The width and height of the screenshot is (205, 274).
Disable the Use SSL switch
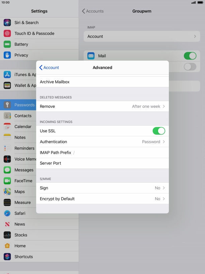coord(158,131)
